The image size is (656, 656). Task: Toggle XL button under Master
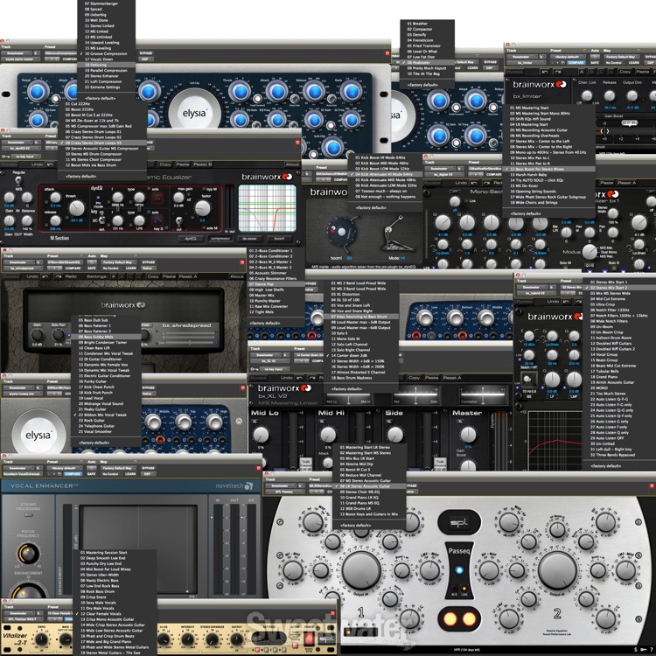point(459,422)
